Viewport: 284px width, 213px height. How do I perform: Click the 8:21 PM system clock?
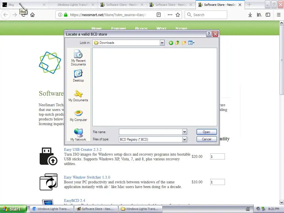[273, 209]
